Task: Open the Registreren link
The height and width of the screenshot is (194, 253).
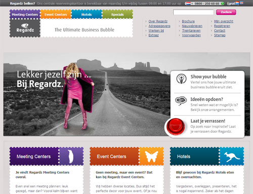Action: click(x=222, y=26)
